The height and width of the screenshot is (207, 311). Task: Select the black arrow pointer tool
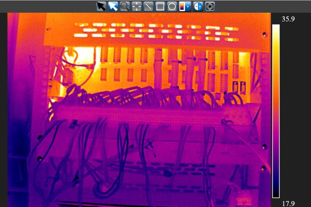tap(101, 6)
